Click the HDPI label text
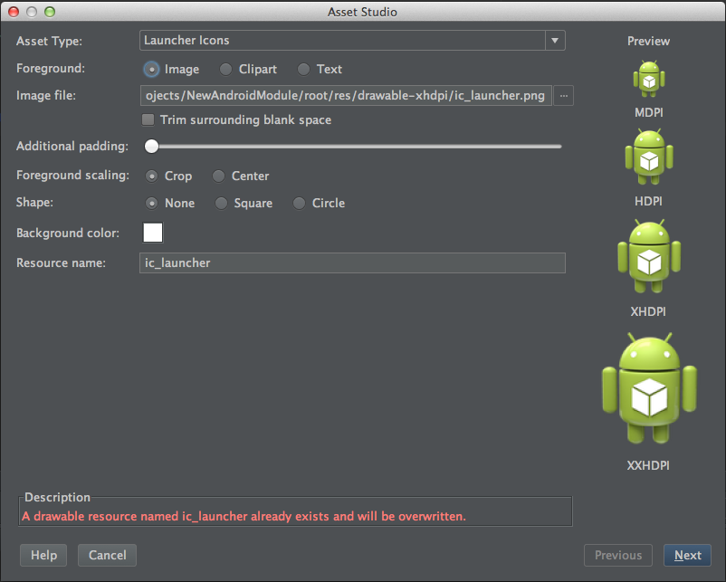Screen dimensions: 726x582 [648, 202]
